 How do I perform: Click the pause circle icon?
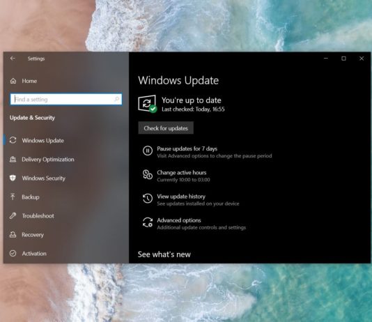click(148, 151)
